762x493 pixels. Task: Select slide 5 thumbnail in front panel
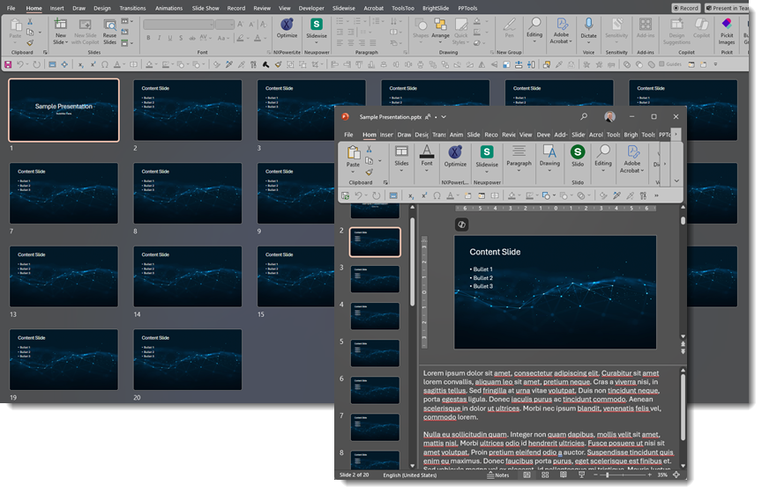pos(375,353)
